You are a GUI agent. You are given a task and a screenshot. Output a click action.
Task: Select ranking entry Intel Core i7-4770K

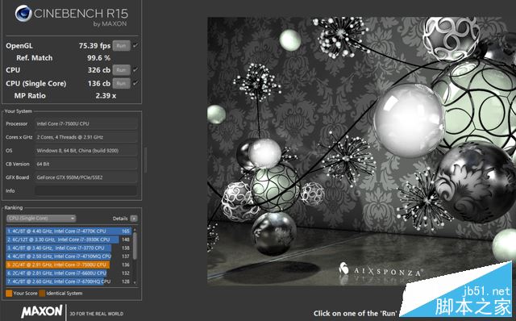(69, 231)
